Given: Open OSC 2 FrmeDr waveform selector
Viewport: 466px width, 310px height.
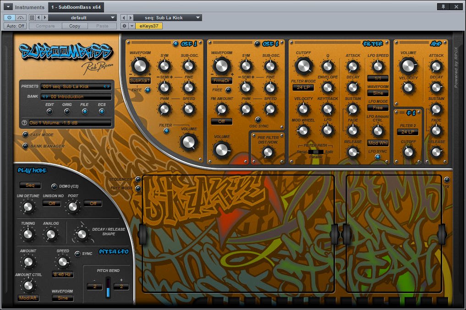Looking at the screenshot, I should click(221, 81).
